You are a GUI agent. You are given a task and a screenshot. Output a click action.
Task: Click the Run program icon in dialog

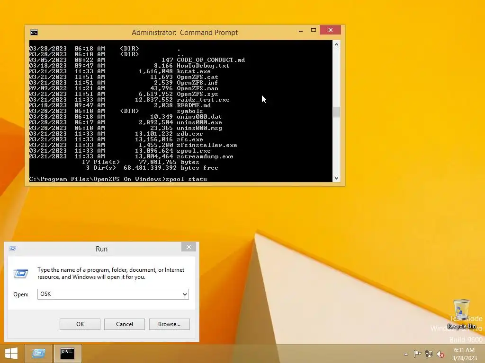click(x=21, y=274)
